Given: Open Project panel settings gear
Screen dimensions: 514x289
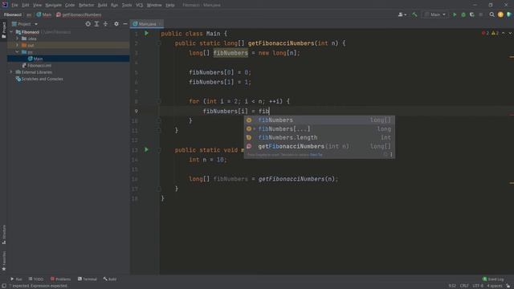Looking at the screenshot, I should (x=116, y=24).
